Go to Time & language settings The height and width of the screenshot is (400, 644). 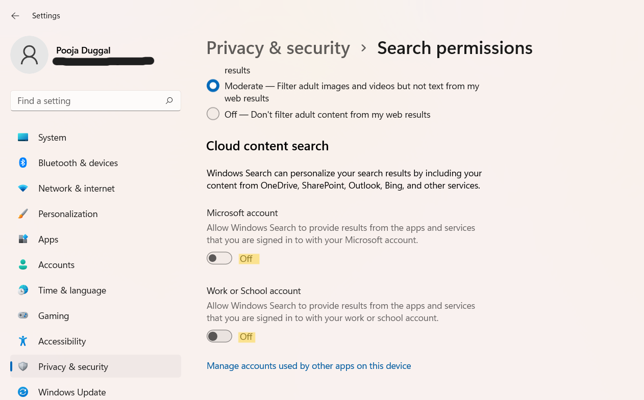(72, 290)
